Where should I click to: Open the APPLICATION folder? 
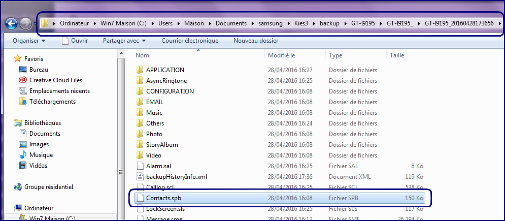coord(165,70)
